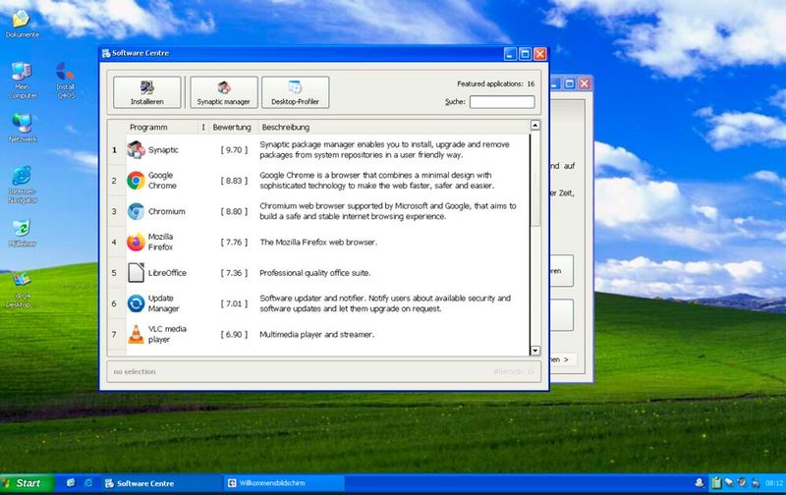Open Synaptic manager from the toolbar
The image size is (786, 495).
coord(224,92)
